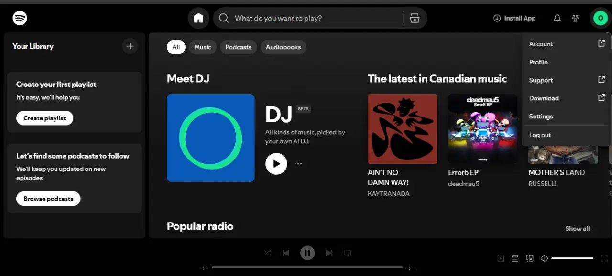This screenshot has height=276, width=612.
Task: Skip to the next track
Action: 329,253
